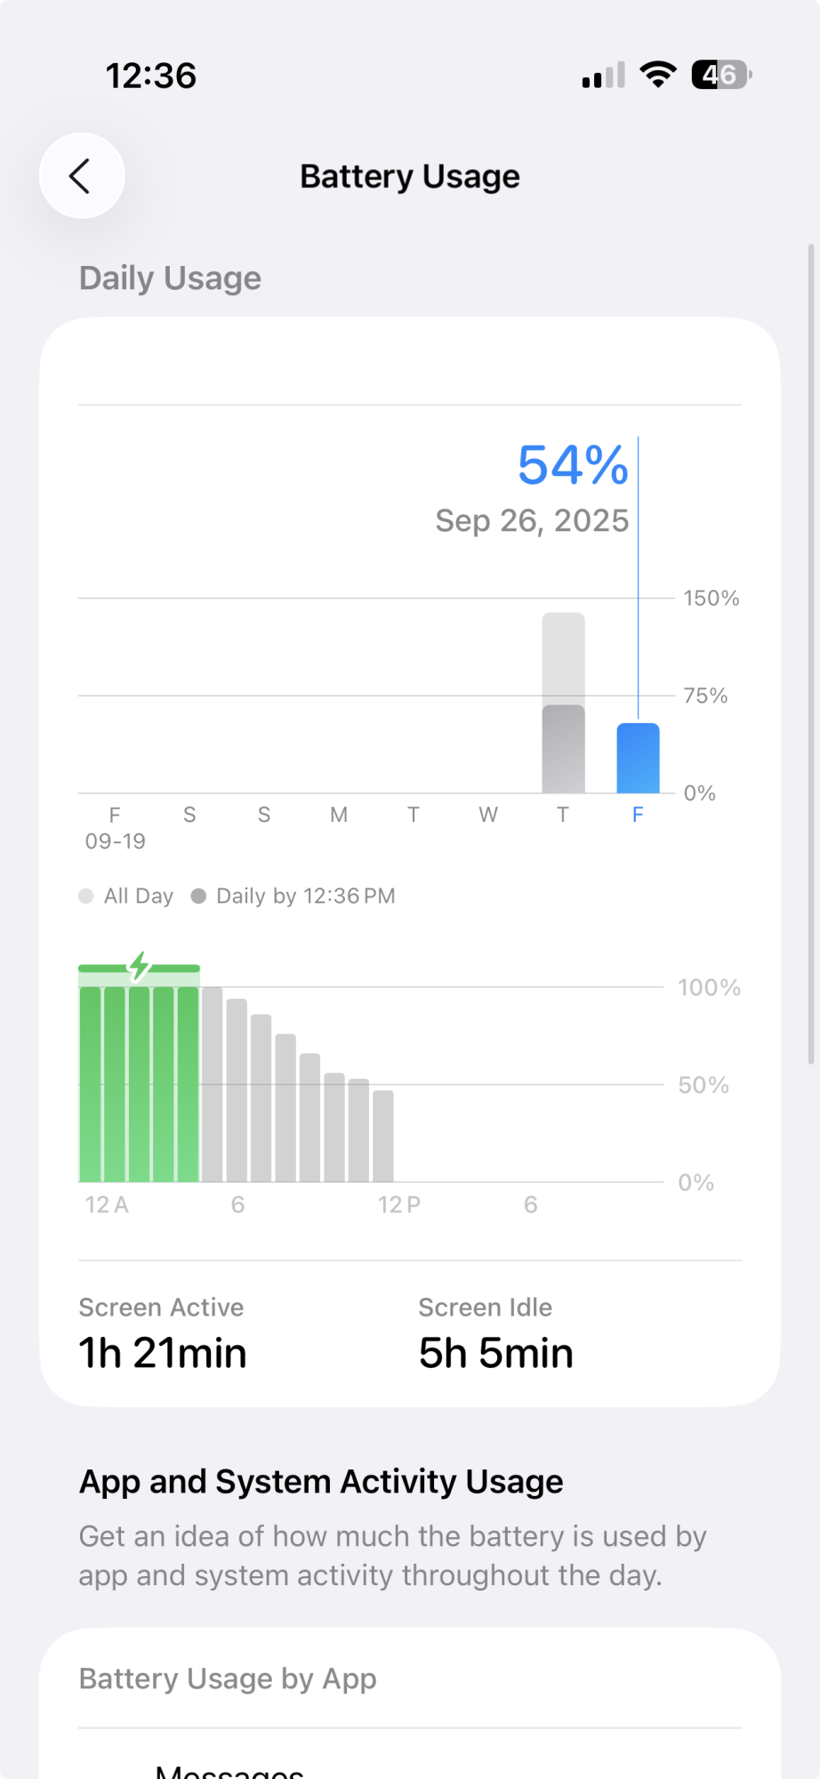Select the F 09-19 day label
Viewport: 820px width, 1779px height.
click(115, 827)
